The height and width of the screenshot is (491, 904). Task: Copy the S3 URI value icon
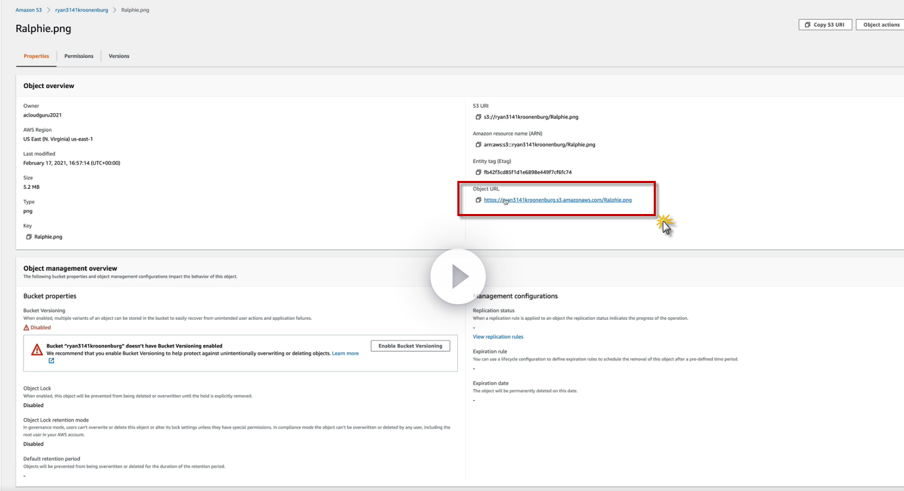tap(478, 117)
